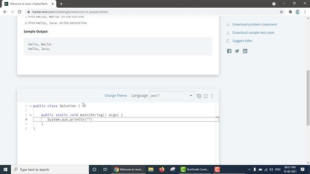Collapse the class Solution code block
This screenshot has width=310, height=174.
click(x=31, y=106)
